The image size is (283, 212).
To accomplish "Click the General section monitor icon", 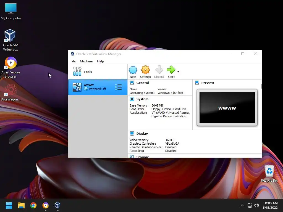I will 132,83.
